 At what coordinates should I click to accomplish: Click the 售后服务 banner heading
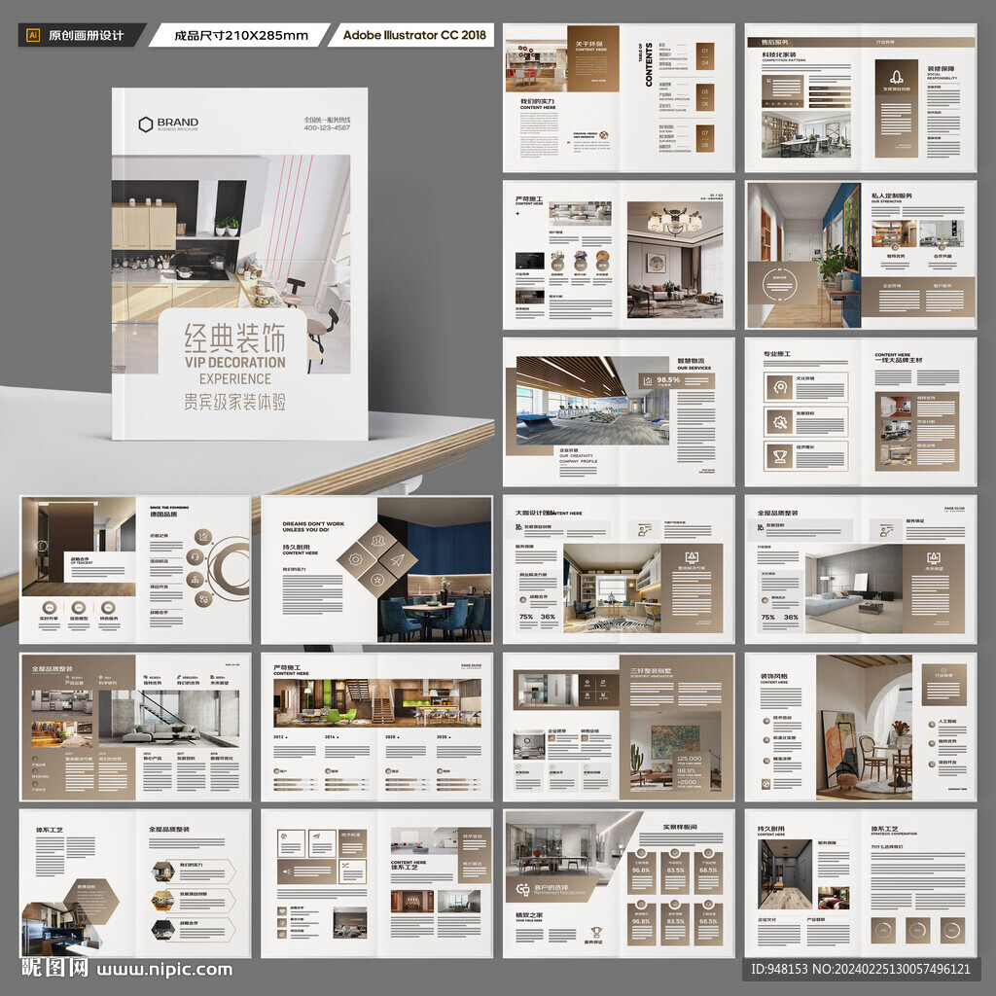[775, 43]
